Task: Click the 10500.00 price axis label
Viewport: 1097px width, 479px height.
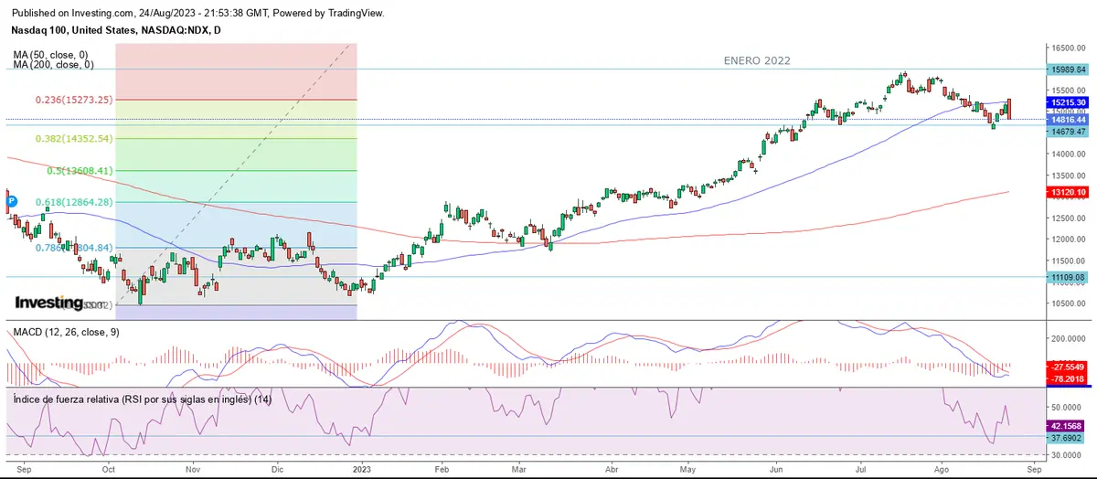Action: 1069,304
